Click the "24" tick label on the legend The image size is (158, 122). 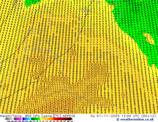pos(54,121)
